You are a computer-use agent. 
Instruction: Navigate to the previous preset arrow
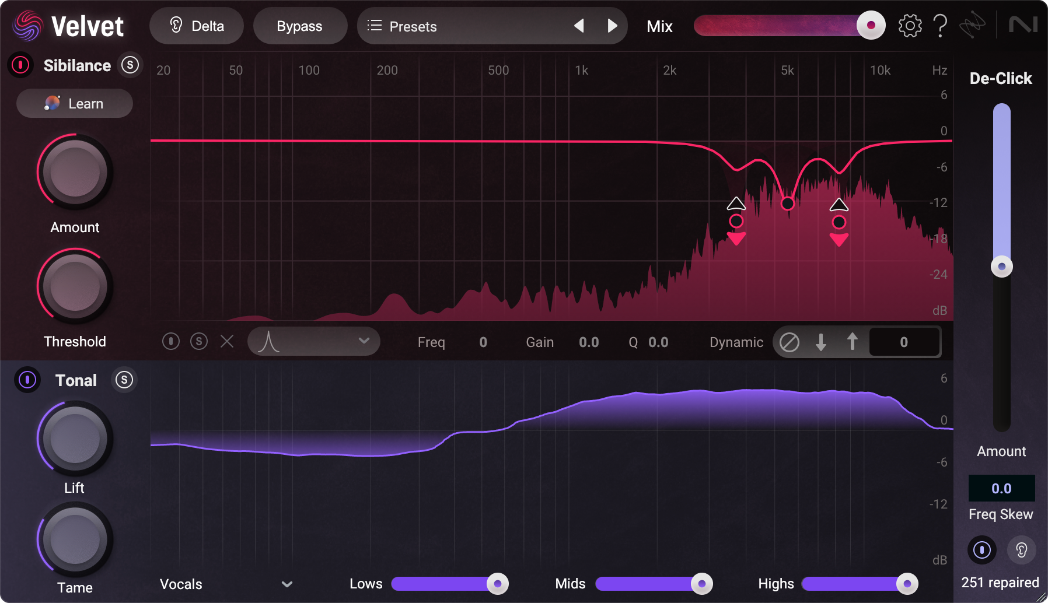(579, 26)
